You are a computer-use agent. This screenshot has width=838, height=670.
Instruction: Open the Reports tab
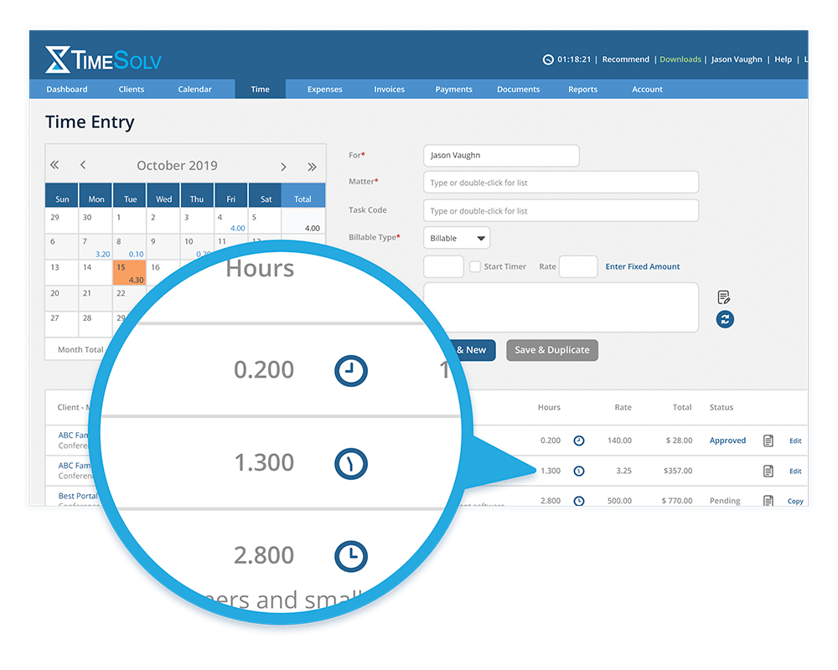(582, 89)
